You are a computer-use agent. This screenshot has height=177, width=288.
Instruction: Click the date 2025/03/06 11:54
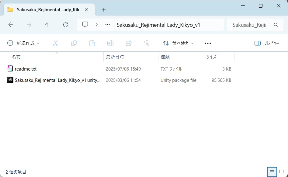coord(123,80)
